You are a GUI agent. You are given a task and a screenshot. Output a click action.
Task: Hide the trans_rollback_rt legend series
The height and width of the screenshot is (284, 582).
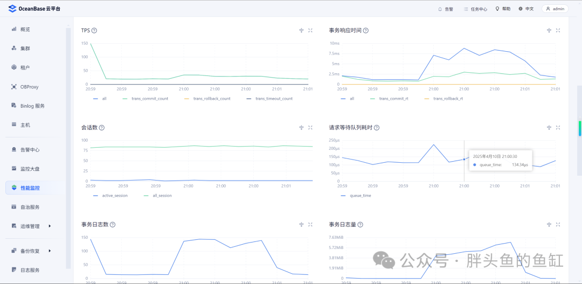point(443,99)
